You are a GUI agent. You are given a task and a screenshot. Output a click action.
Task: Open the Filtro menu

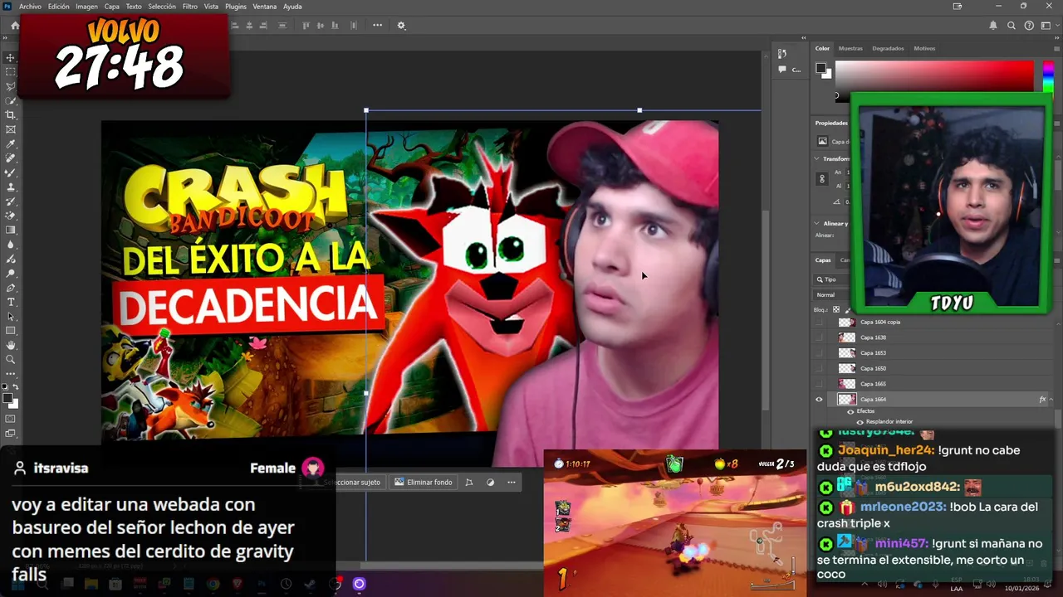pos(190,7)
